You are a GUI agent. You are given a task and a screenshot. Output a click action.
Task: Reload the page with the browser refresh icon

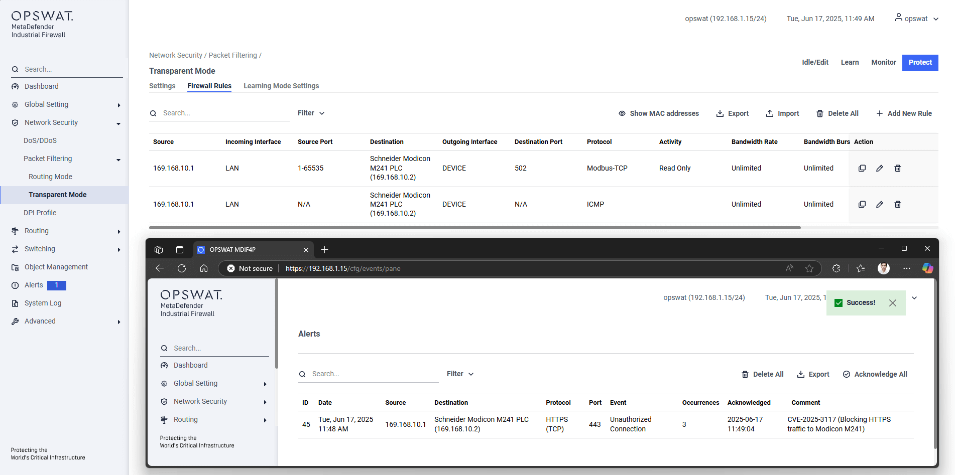[182, 268]
